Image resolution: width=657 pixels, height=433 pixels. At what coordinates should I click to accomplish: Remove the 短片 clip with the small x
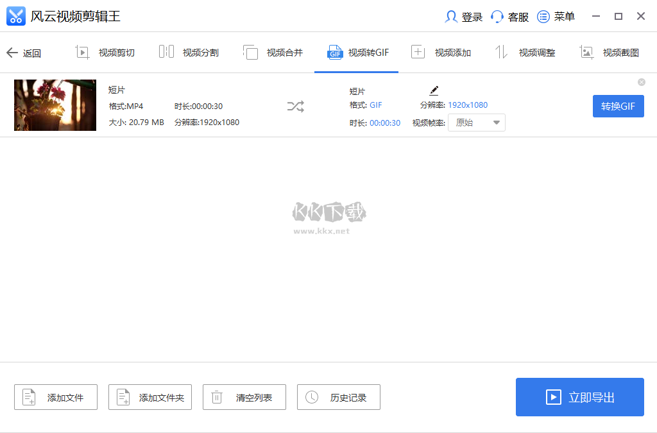pyautogui.click(x=641, y=82)
